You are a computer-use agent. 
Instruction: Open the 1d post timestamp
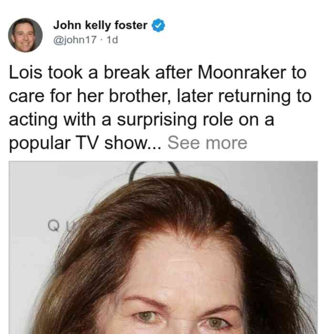coord(112,40)
